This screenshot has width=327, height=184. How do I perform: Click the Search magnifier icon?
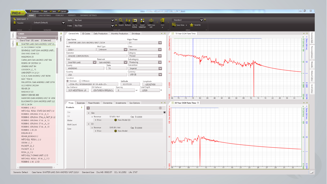121,21
